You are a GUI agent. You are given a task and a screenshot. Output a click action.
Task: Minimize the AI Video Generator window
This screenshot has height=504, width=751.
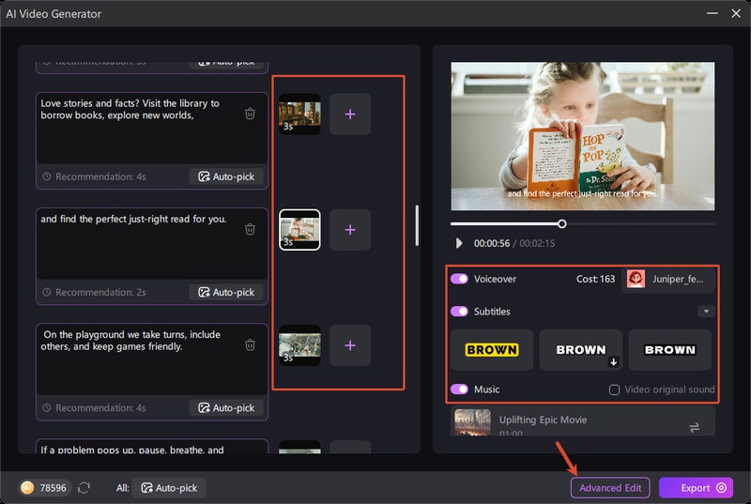point(713,13)
